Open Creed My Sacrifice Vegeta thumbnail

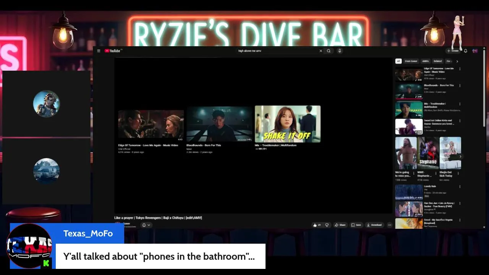click(409, 223)
